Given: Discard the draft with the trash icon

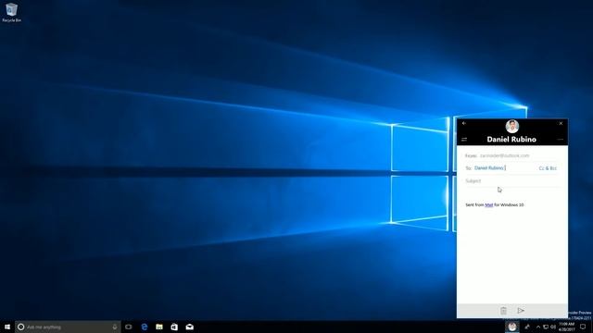Looking at the screenshot, I should click(503, 311).
